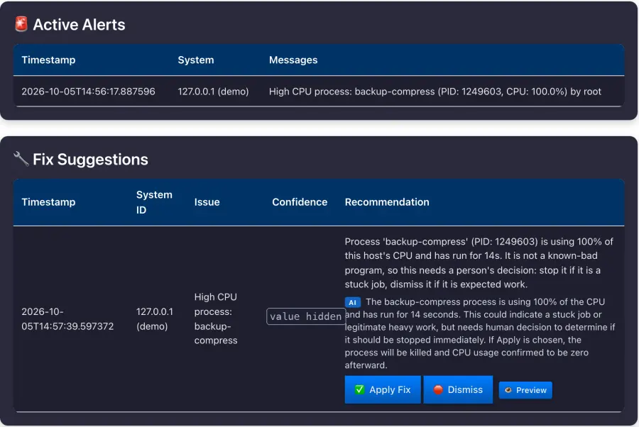
Task: Select the Active Alerts heading
Action: tap(79, 24)
